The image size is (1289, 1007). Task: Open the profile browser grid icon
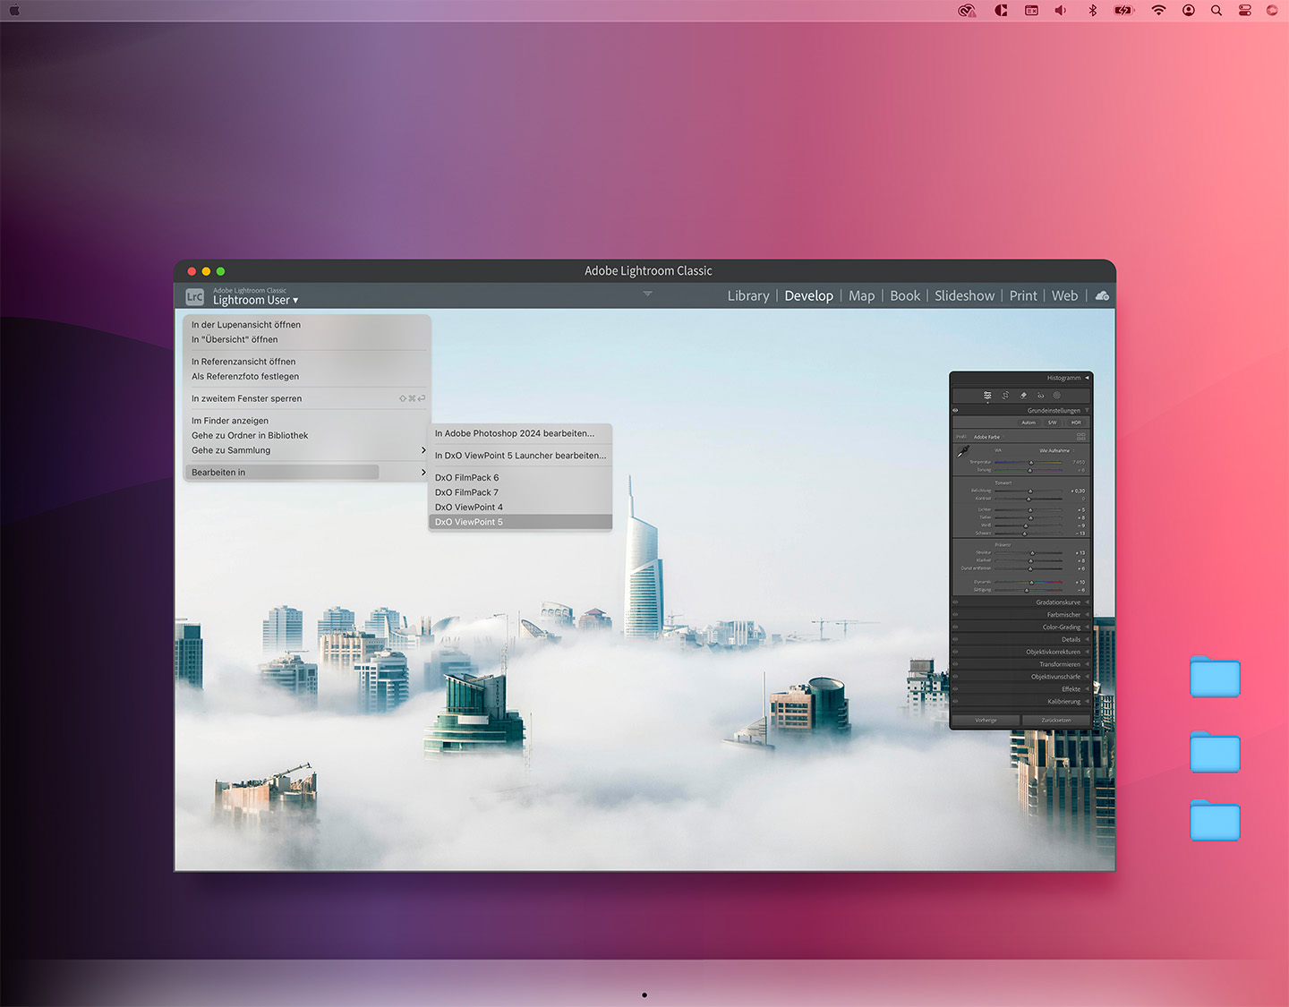coord(1081,437)
